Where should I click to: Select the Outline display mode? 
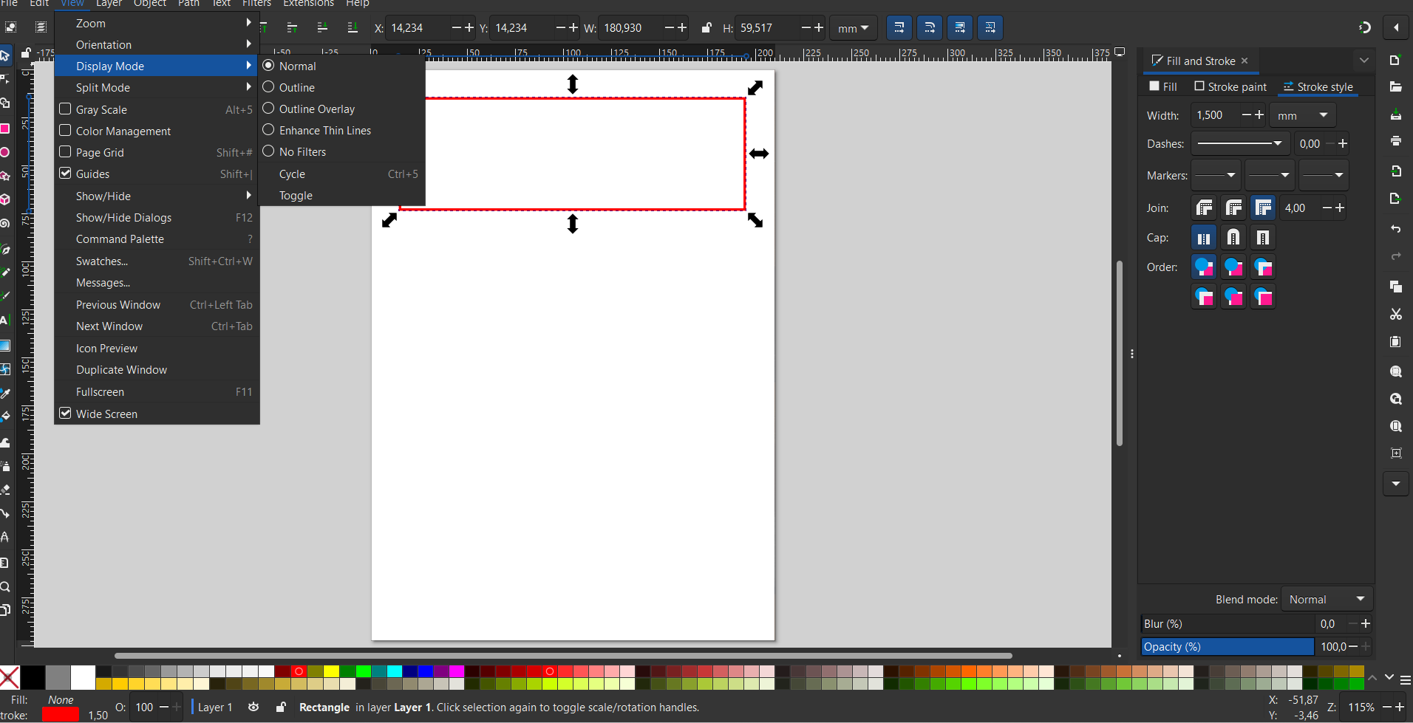click(297, 87)
